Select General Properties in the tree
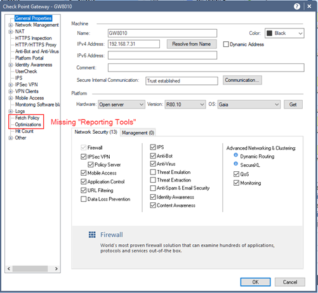 [x=33, y=18]
